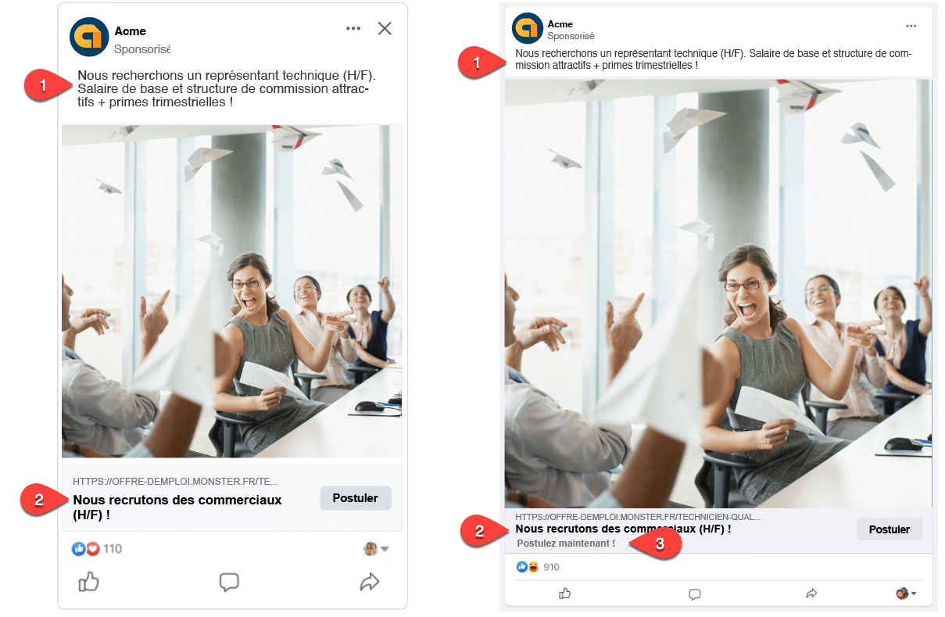The height and width of the screenshot is (617, 945).
Task: Open the comment bubble in the left ad
Action: pyautogui.click(x=229, y=582)
